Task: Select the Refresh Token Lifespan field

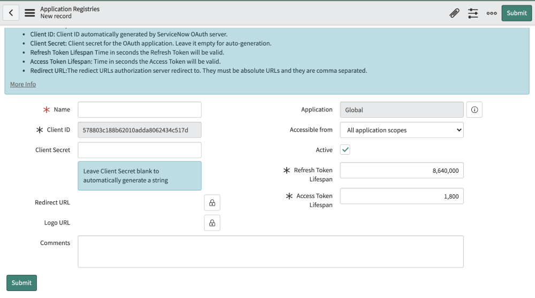Action: pyautogui.click(x=401, y=171)
